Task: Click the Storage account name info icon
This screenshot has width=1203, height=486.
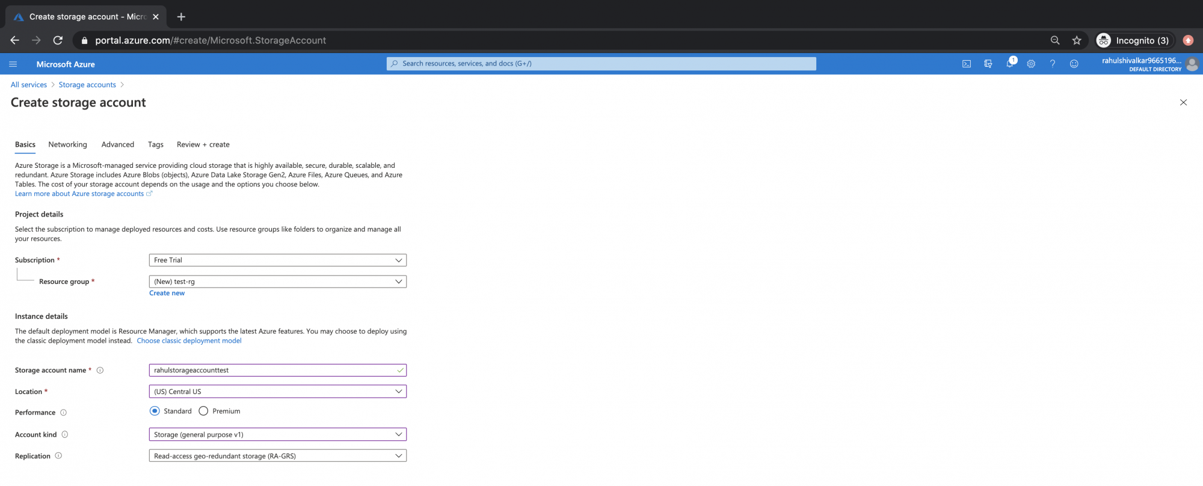Action: pyautogui.click(x=100, y=371)
